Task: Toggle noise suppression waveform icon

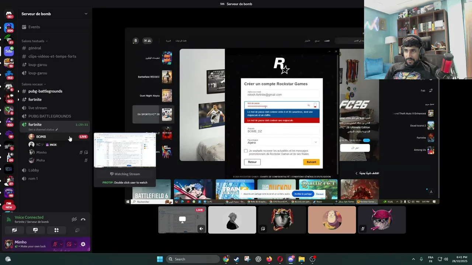Action: click(x=74, y=219)
